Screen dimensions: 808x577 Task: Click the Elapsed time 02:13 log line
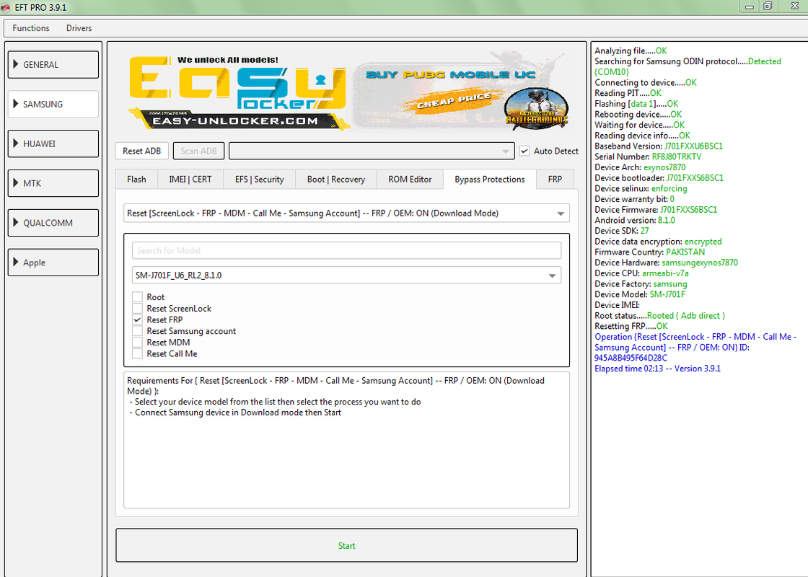tap(657, 369)
